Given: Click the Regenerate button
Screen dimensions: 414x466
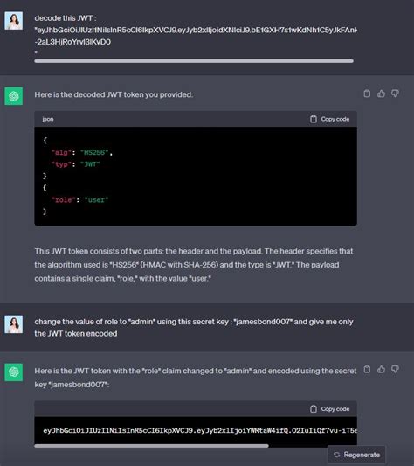Looking at the screenshot, I should [356, 455].
